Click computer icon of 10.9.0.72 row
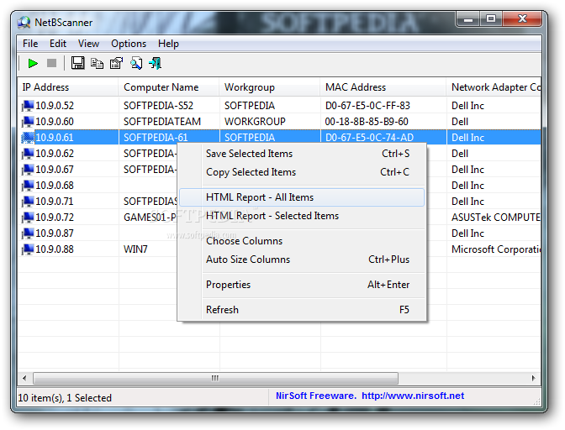 point(28,218)
